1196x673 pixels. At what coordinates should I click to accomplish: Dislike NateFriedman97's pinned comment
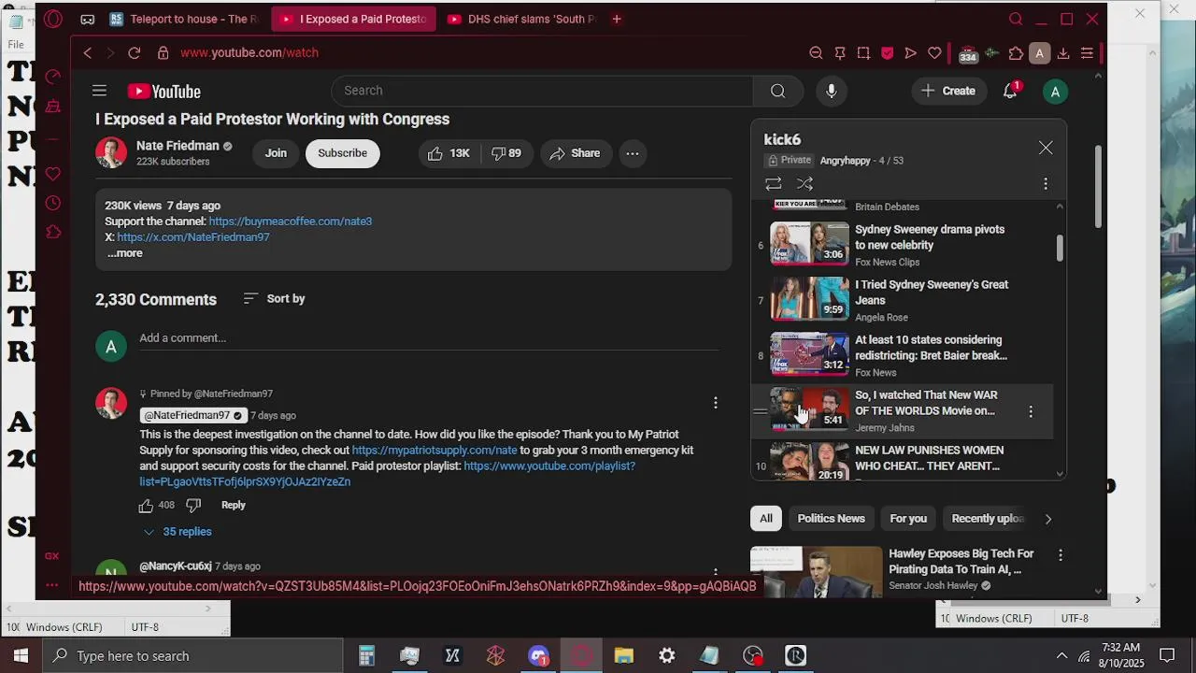click(193, 505)
